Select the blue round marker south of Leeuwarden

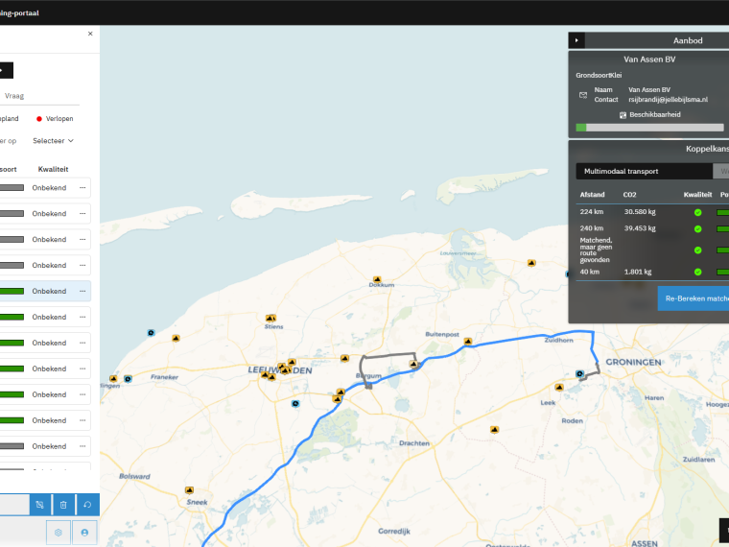coord(295,403)
